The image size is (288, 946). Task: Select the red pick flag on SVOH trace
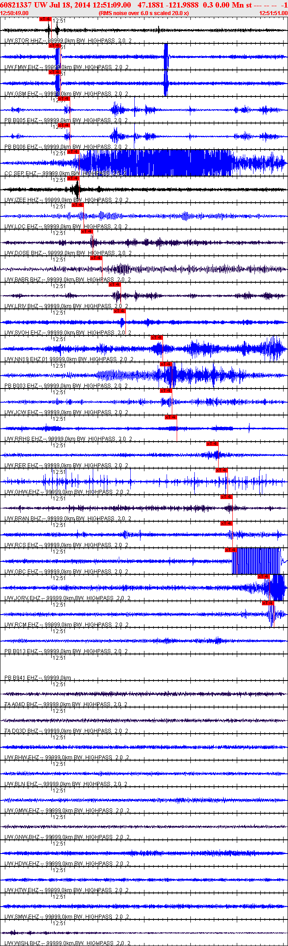[119, 311]
